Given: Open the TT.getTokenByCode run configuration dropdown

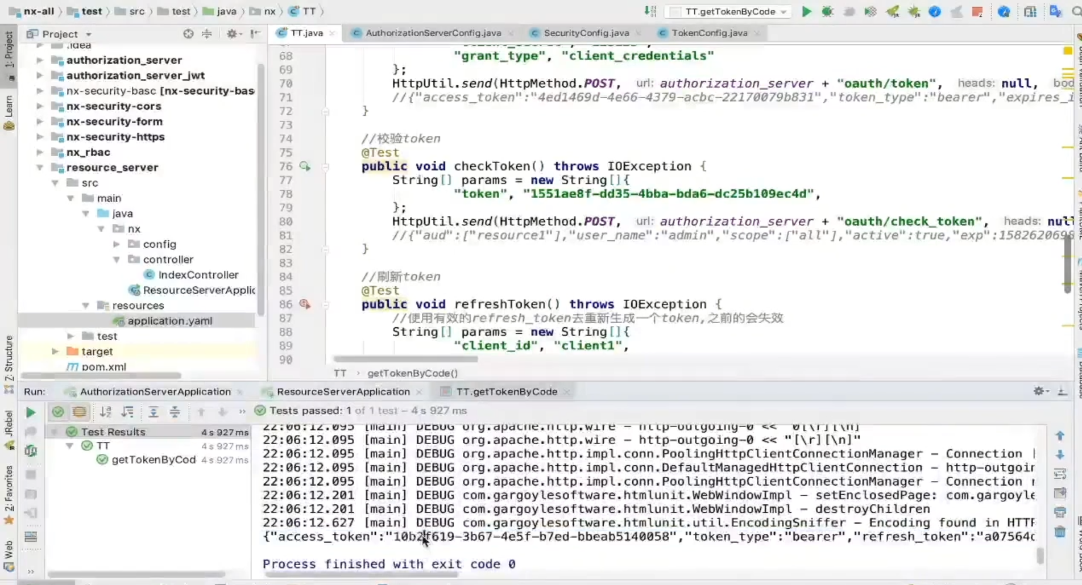Looking at the screenshot, I should (x=729, y=11).
